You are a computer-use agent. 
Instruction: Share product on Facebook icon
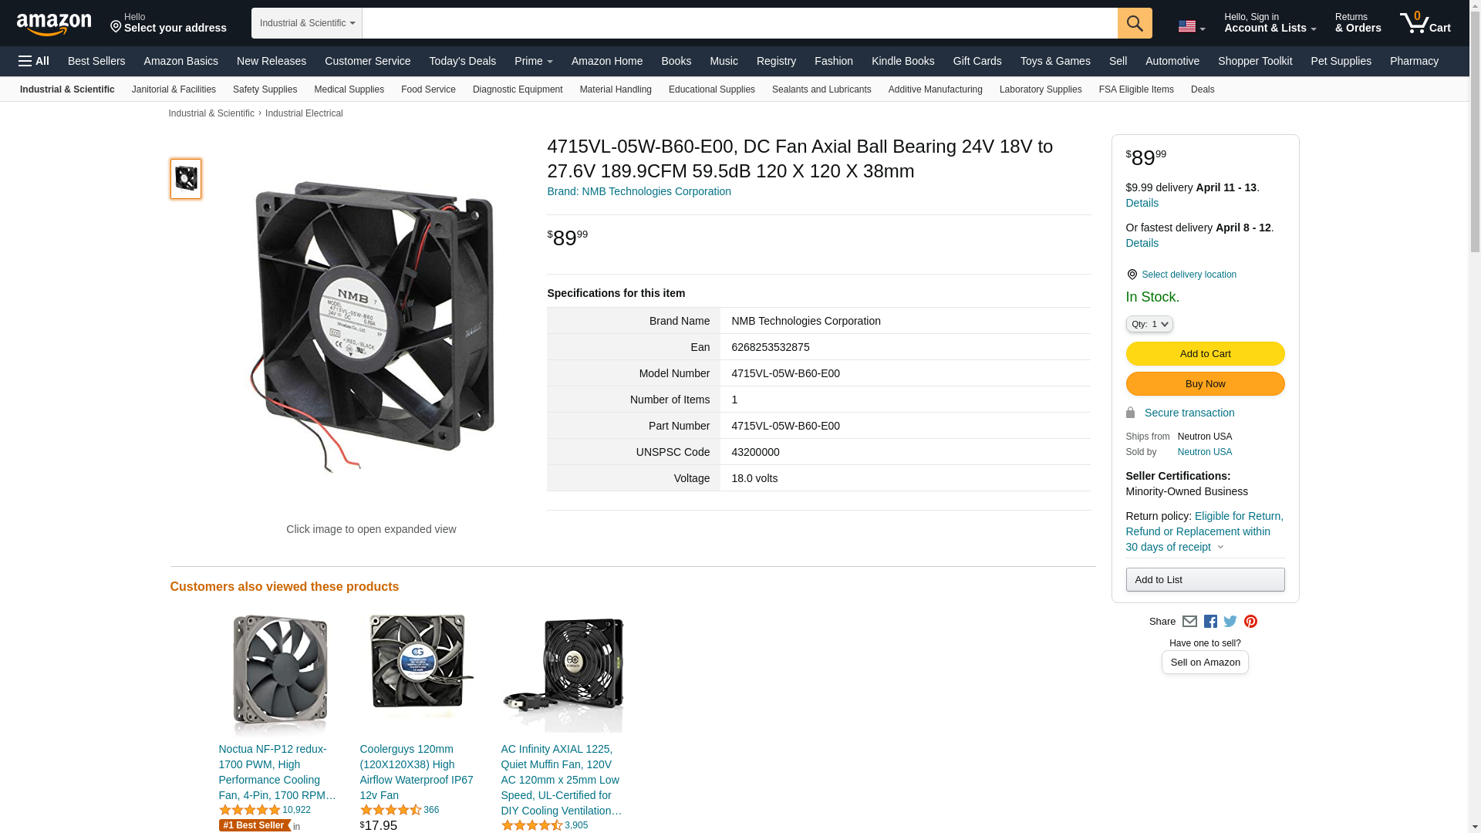(1210, 622)
